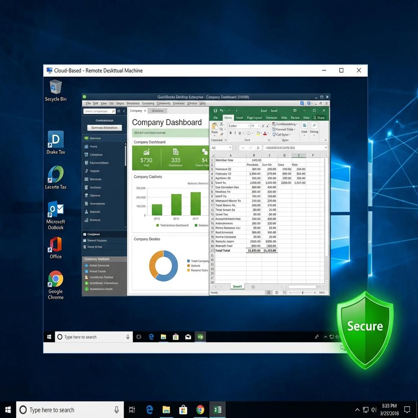The height and width of the screenshot is (418, 418).
Task: Open the Sheet1 tab link in Excel
Action: [x=237, y=286]
